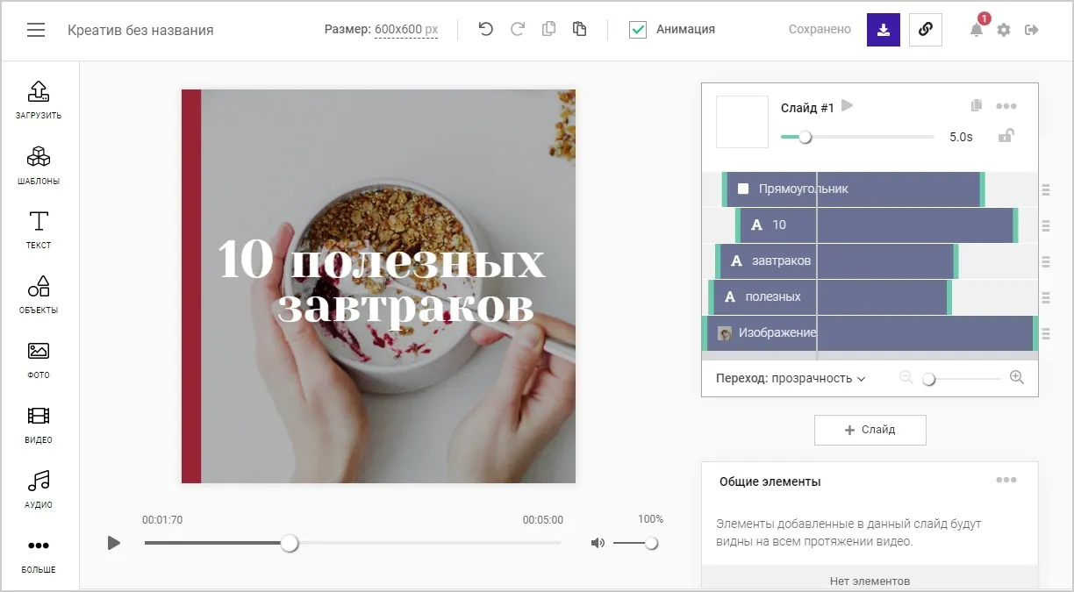Screen dimensions: 1074x592
Task: Open the Объекты panel
Action: (38, 294)
